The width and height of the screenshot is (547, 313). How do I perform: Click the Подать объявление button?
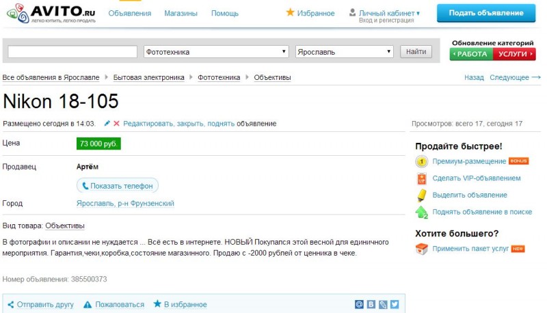[486, 13]
